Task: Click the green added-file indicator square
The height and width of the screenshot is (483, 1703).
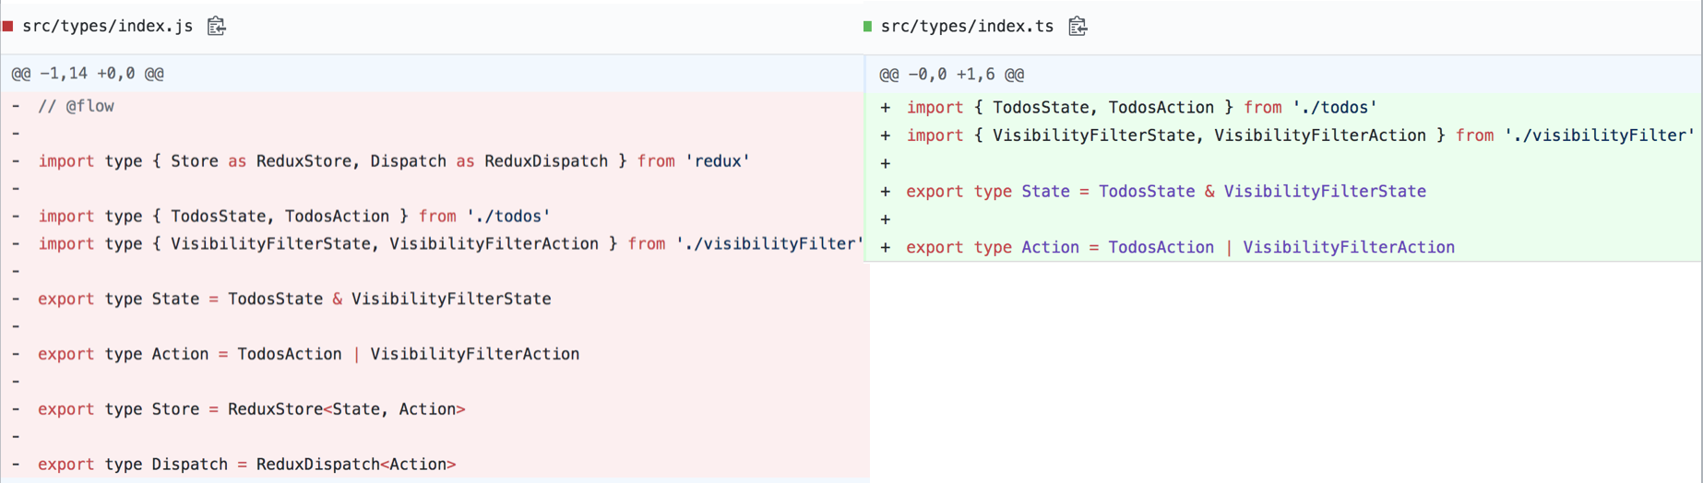Action: [867, 26]
